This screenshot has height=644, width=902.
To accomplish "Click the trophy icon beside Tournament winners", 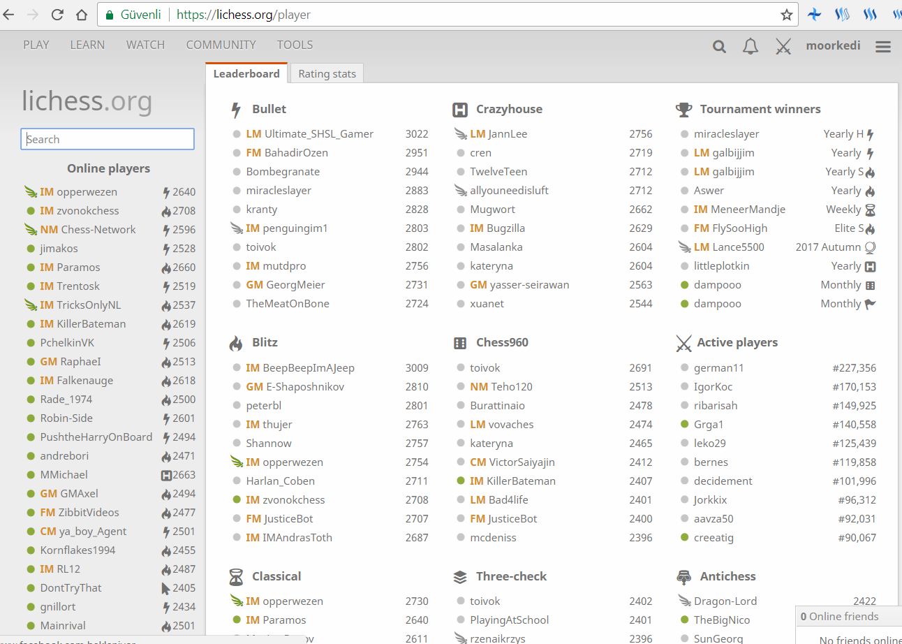I will pos(683,110).
